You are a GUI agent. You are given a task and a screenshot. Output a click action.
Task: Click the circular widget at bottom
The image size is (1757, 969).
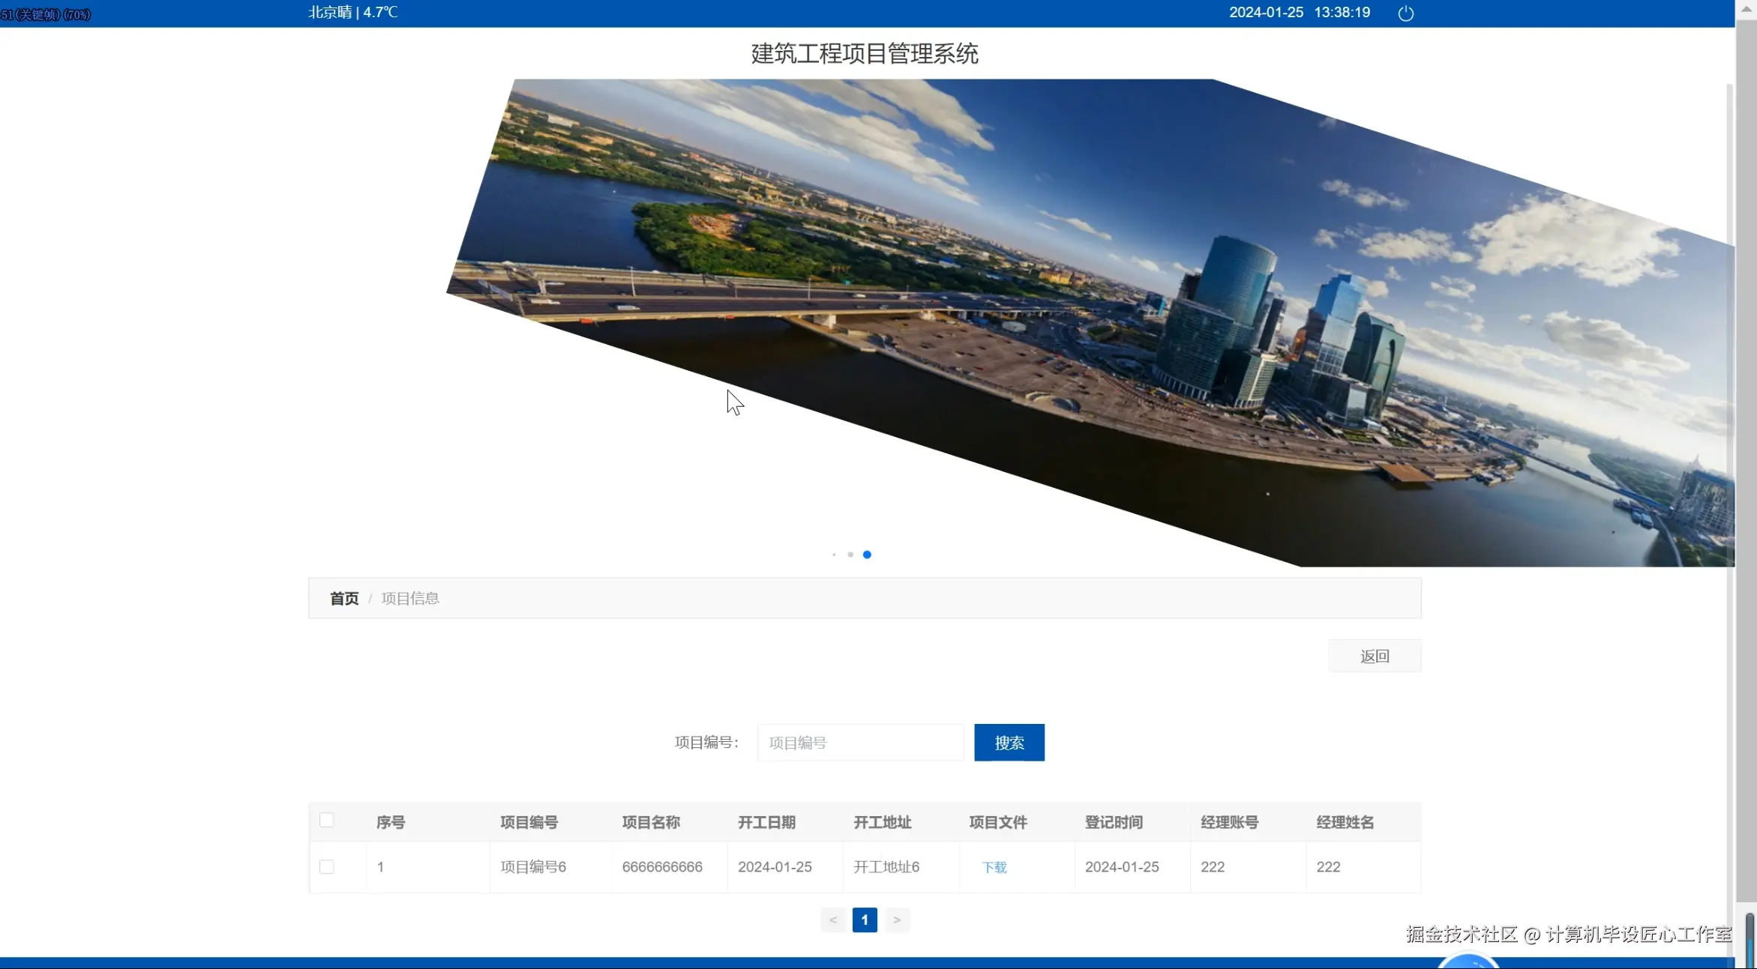(x=1468, y=962)
